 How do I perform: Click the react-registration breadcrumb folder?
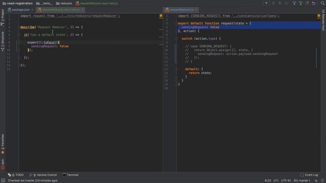(18, 4)
